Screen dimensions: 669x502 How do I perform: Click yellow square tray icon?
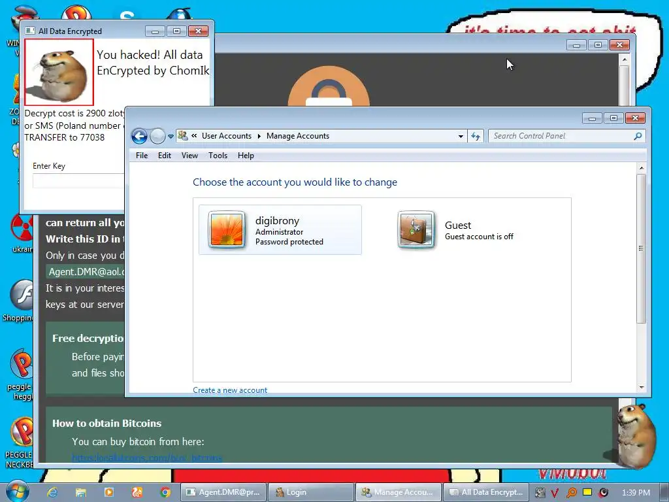pos(587,492)
